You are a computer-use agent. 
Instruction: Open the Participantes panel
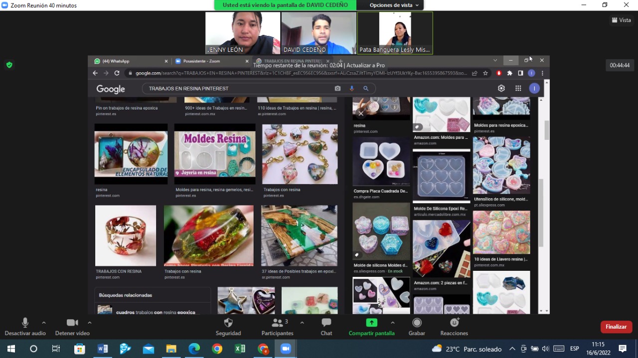[277, 323]
